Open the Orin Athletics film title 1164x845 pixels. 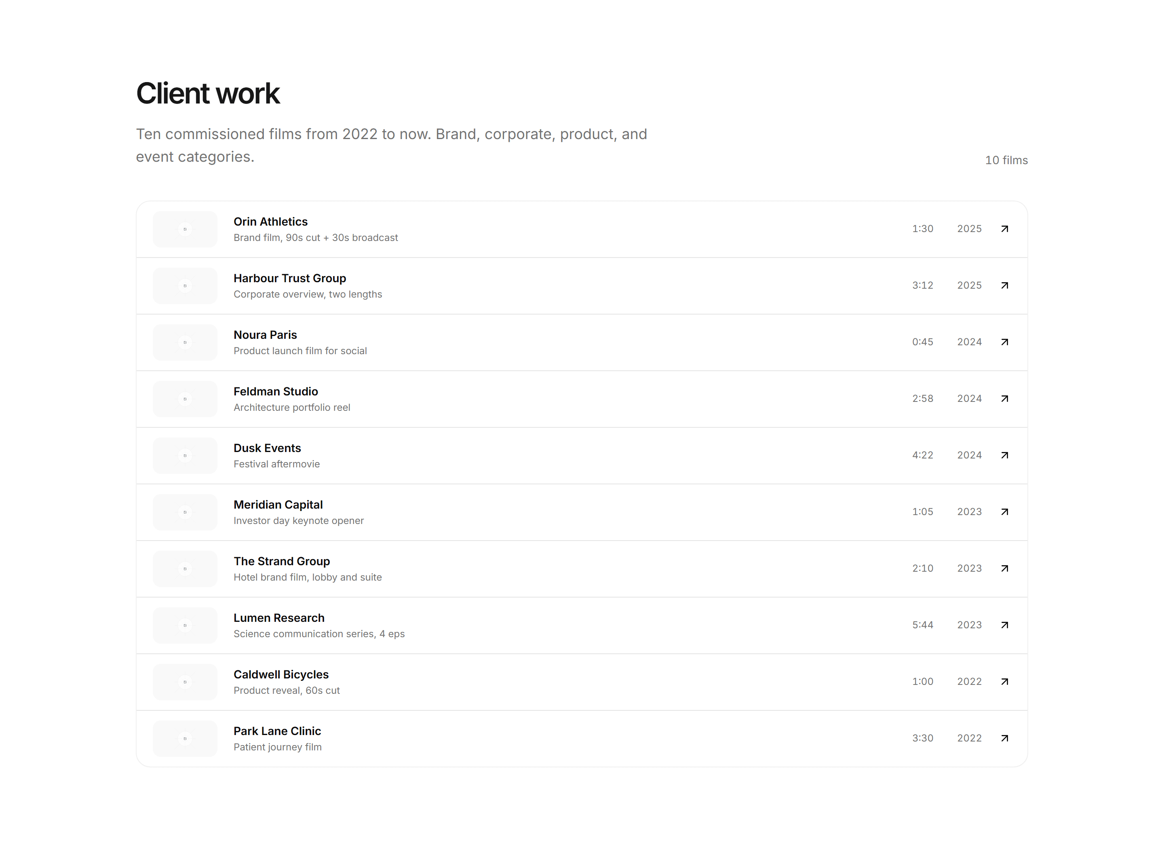click(x=270, y=222)
